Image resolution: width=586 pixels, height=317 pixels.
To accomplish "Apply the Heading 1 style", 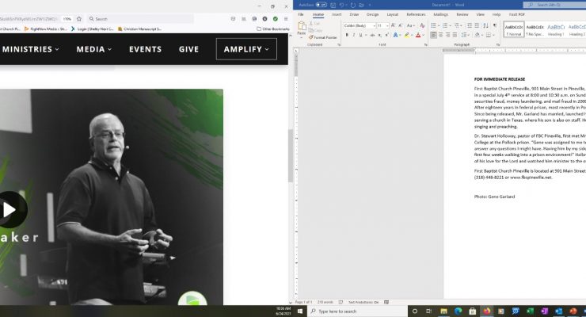I will 556,29.
